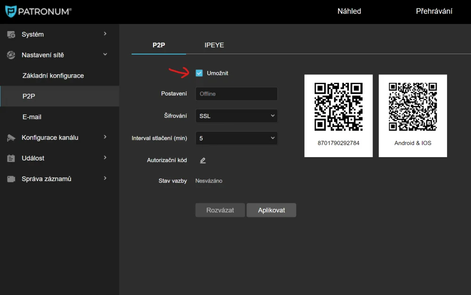Expand the Správa záznamů chevron
The width and height of the screenshot is (471, 295).
click(x=105, y=178)
